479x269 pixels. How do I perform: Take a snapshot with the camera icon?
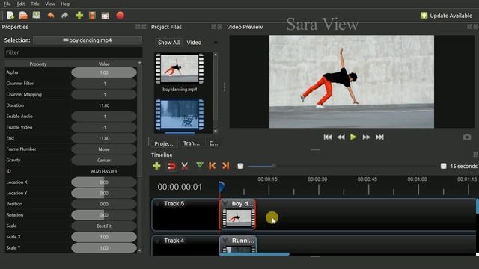pos(466,137)
